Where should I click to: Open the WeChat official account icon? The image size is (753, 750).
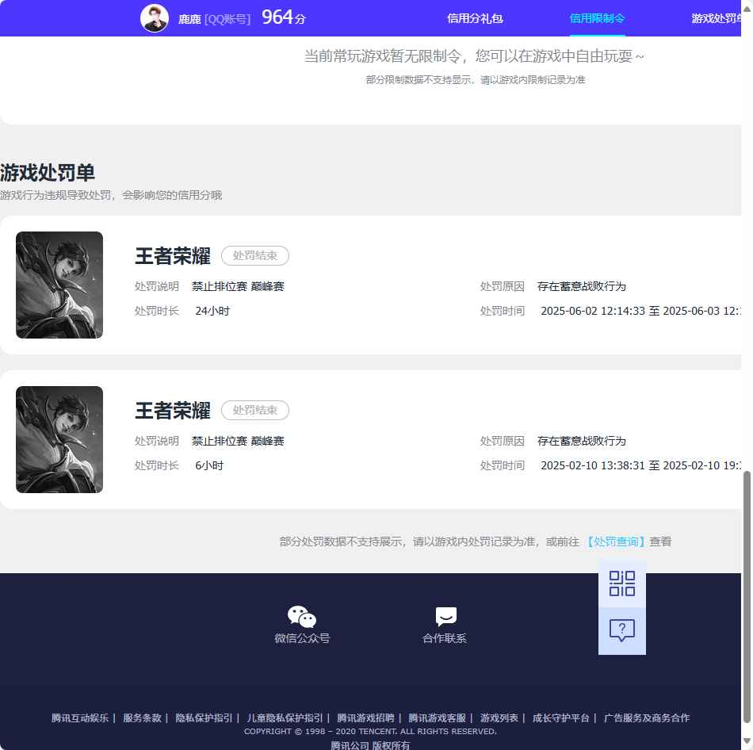(x=301, y=617)
